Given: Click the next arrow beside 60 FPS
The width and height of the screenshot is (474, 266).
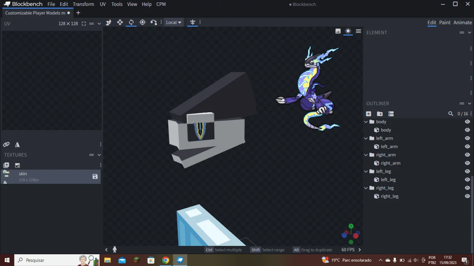Looking at the screenshot, I should (359, 250).
